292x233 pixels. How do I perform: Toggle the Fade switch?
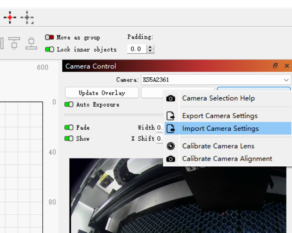pos(69,127)
